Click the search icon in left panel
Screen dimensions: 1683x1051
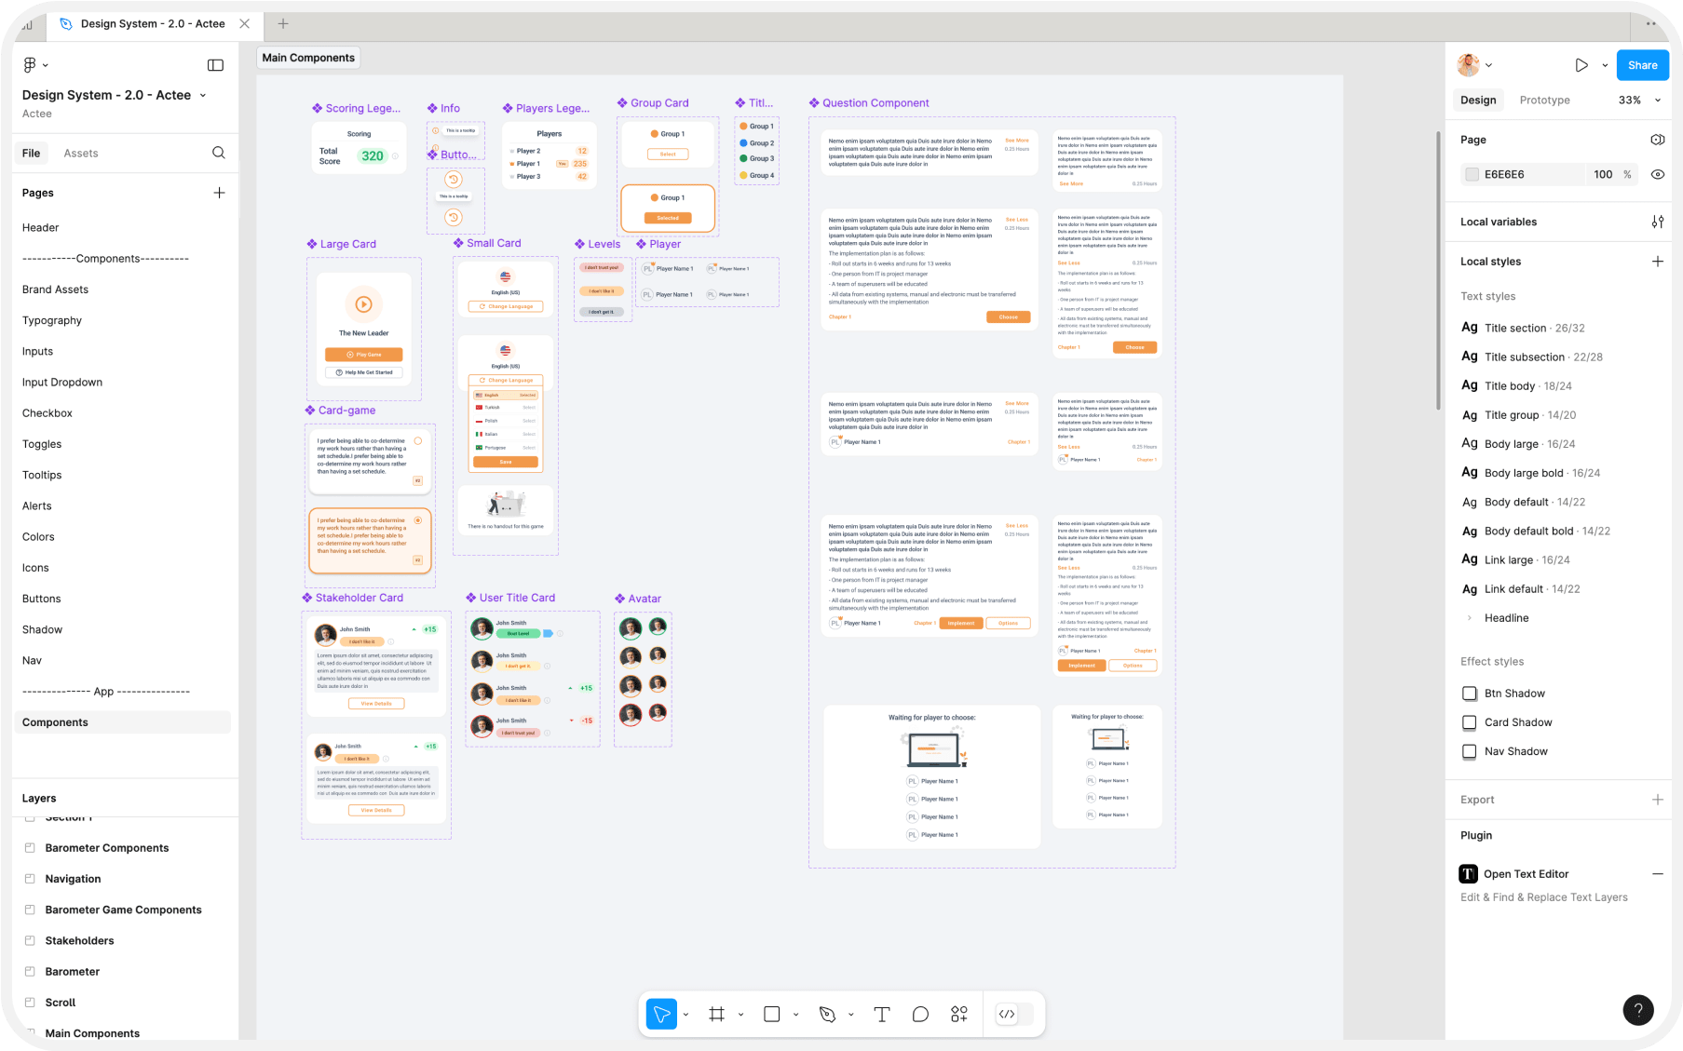point(219,153)
